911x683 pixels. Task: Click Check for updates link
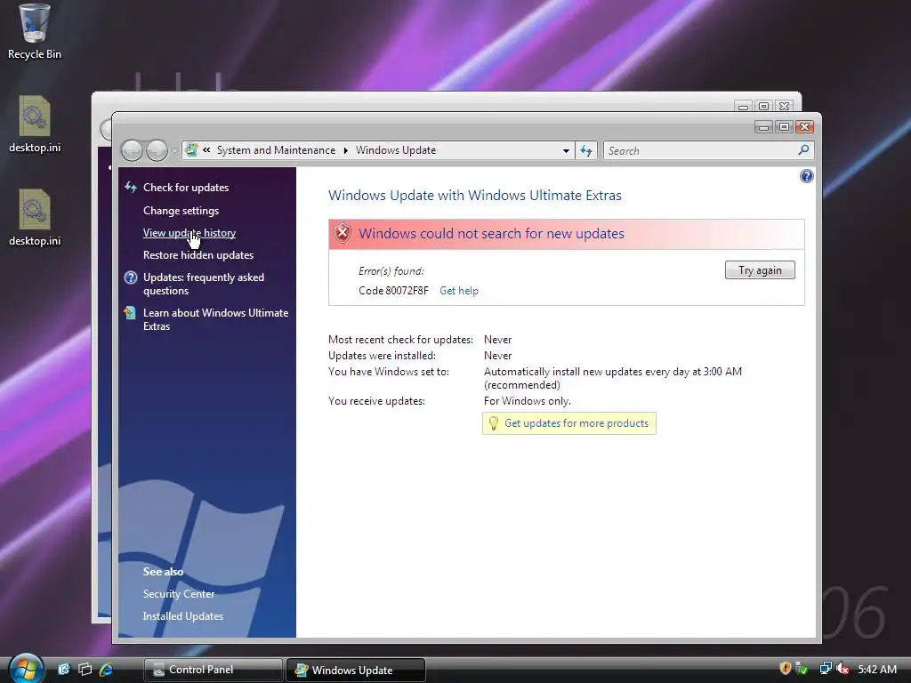[186, 188]
